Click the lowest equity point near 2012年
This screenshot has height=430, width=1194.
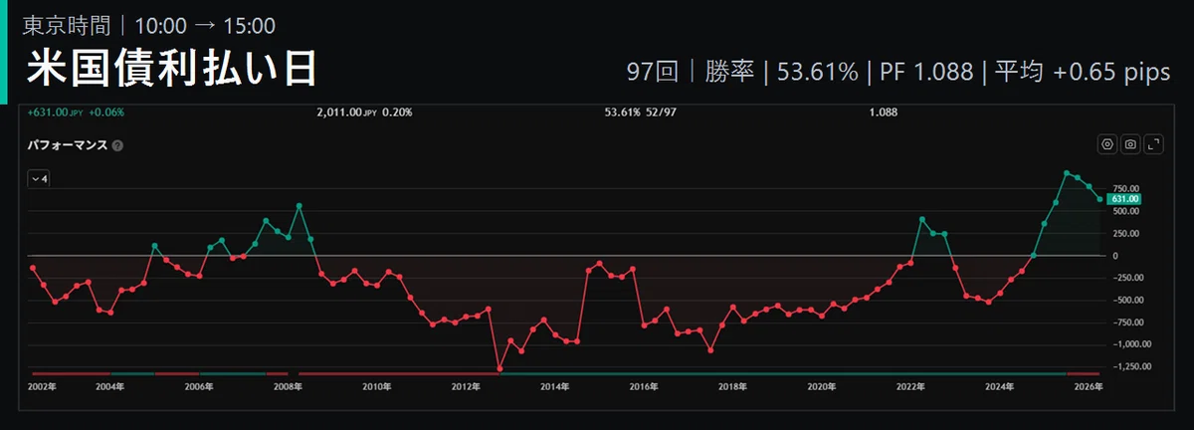499,369
